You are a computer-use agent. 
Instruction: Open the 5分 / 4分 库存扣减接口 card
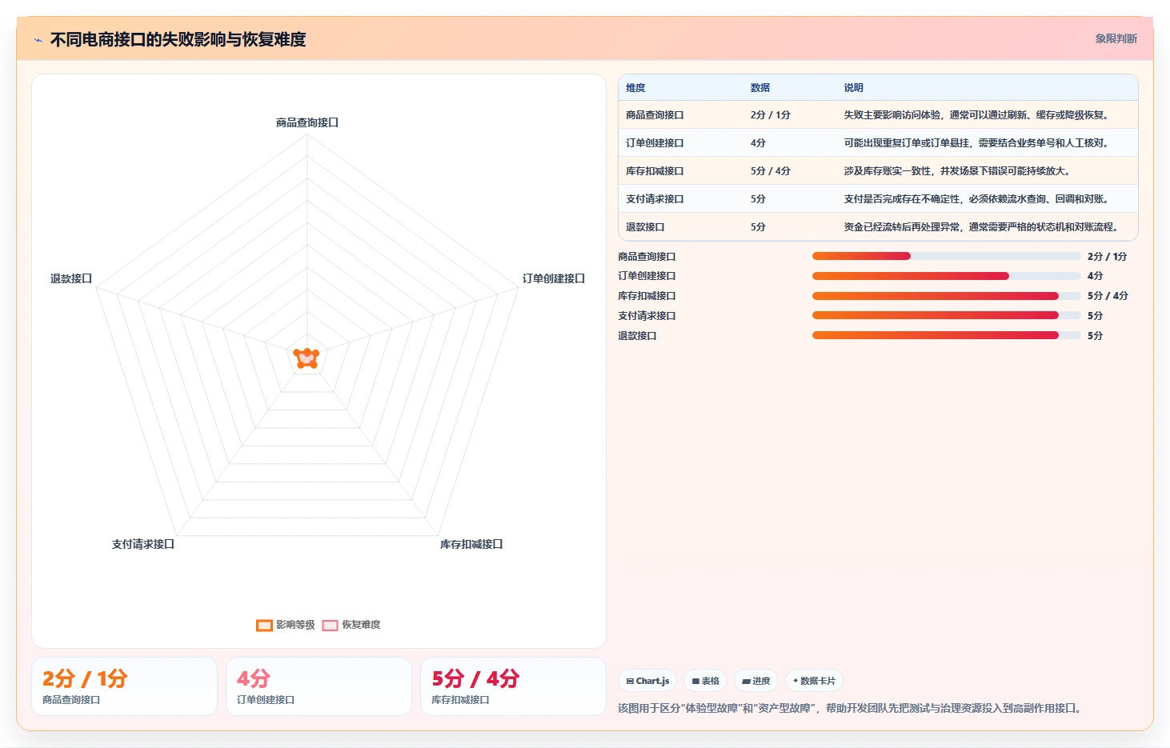tap(513, 686)
